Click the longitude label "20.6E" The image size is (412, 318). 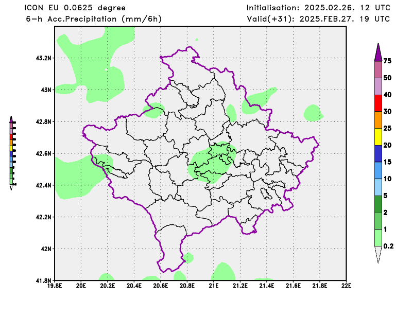pyautogui.click(x=161, y=286)
